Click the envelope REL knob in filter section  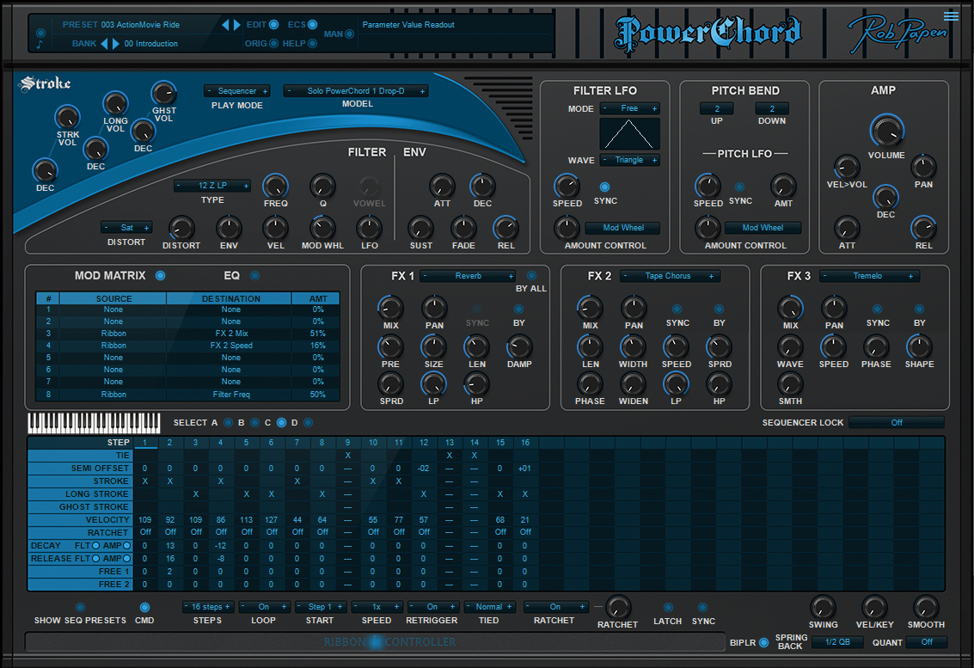(x=505, y=229)
